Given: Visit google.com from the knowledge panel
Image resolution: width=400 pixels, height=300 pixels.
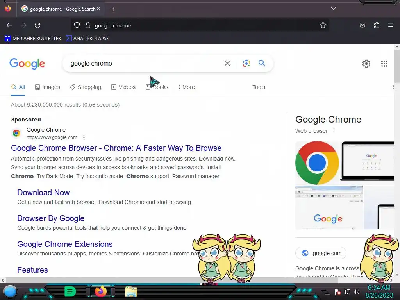Looking at the screenshot, I should tap(321, 253).
